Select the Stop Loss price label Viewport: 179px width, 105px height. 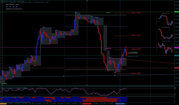136,73
